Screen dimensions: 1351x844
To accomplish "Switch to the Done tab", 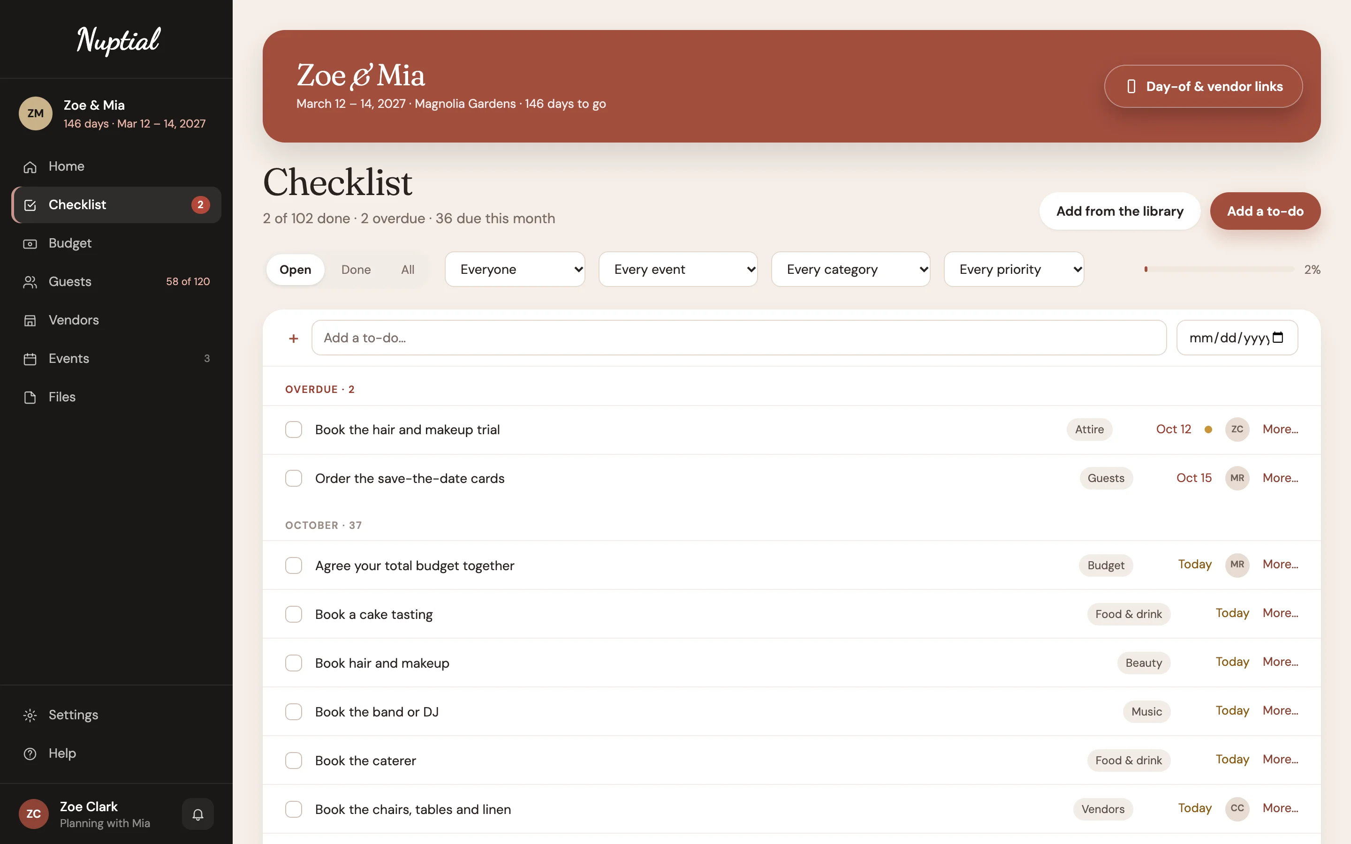I will point(356,270).
